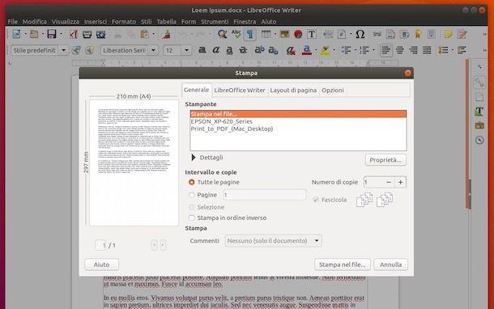Open the Stile predefinito paragraph style dropdown
Screen dimensions: 494x309
tap(64, 50)
